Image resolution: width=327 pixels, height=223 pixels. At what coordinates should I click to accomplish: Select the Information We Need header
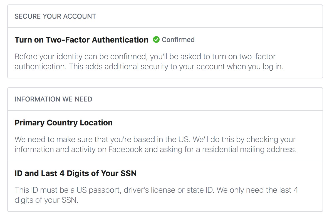tap(53, 99)
